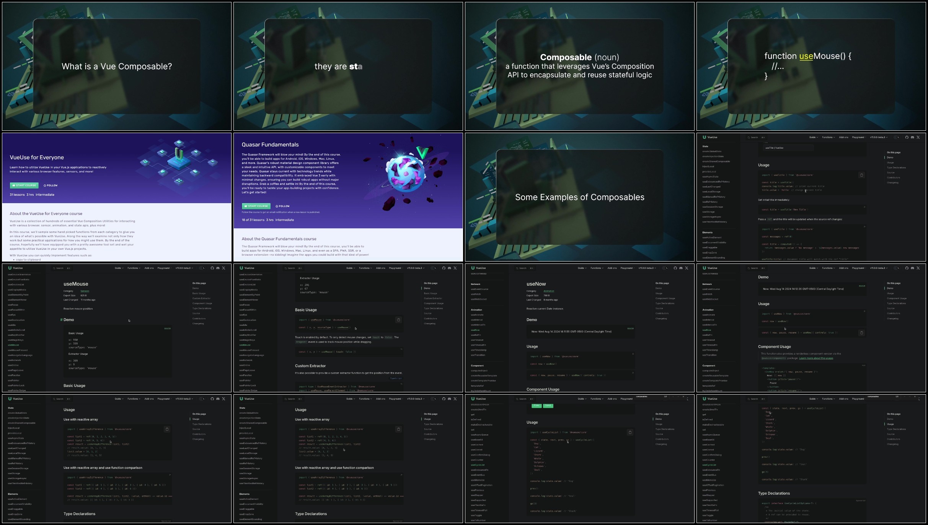Click VueUse logo in frame titled useMouse
This screenshot has width=928, height=525.
(x=15, y=268)
